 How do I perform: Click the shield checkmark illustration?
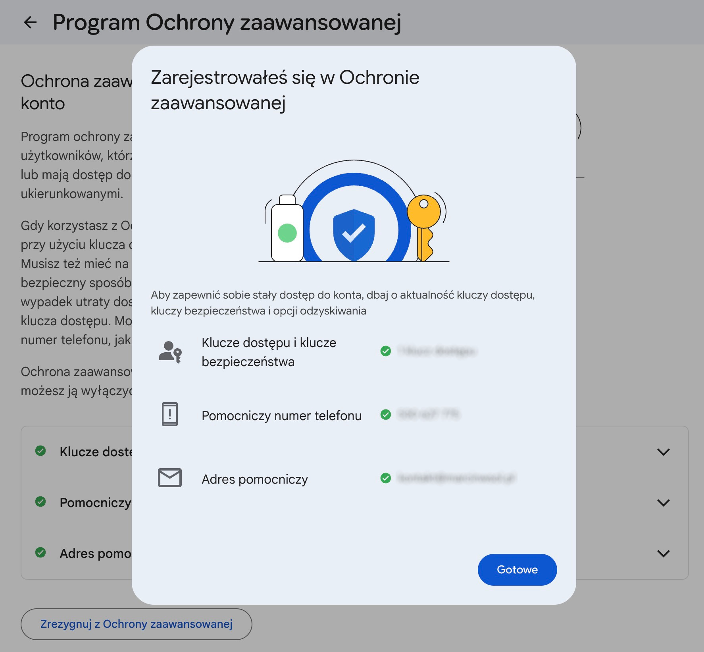(x=353, y=234)
